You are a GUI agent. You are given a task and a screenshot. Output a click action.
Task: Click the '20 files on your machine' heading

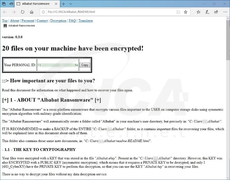click(x=73, y=48)
